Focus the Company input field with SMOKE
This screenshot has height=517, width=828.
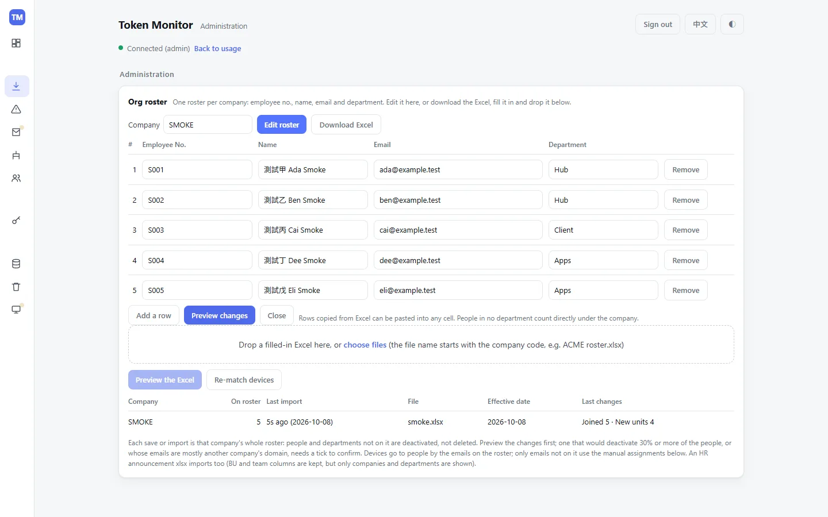[x=208, y=125]
